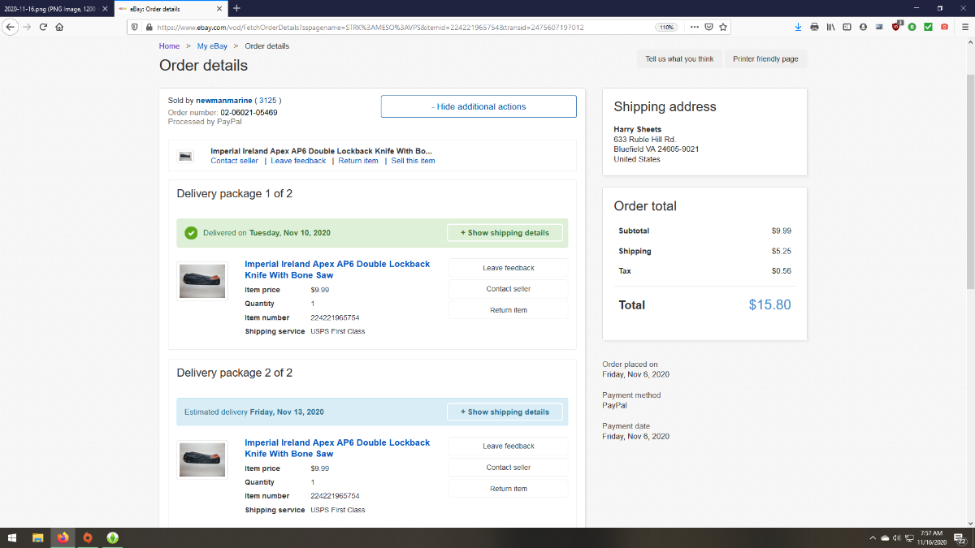Screen dimensions: 975x548
Task: Switch to the 2020-11-16.png browser tab
Action: point(49,7)
